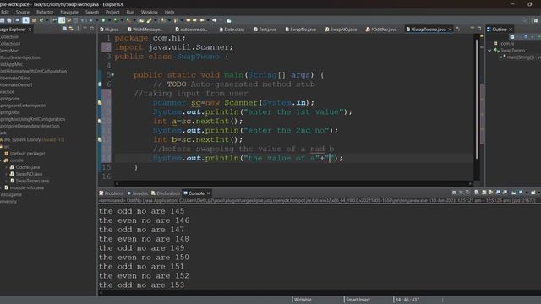Screen dimensions: 541x304
Task: Toggle Pin Console in the Console toolbar
Action: click(x=513, y=193)
